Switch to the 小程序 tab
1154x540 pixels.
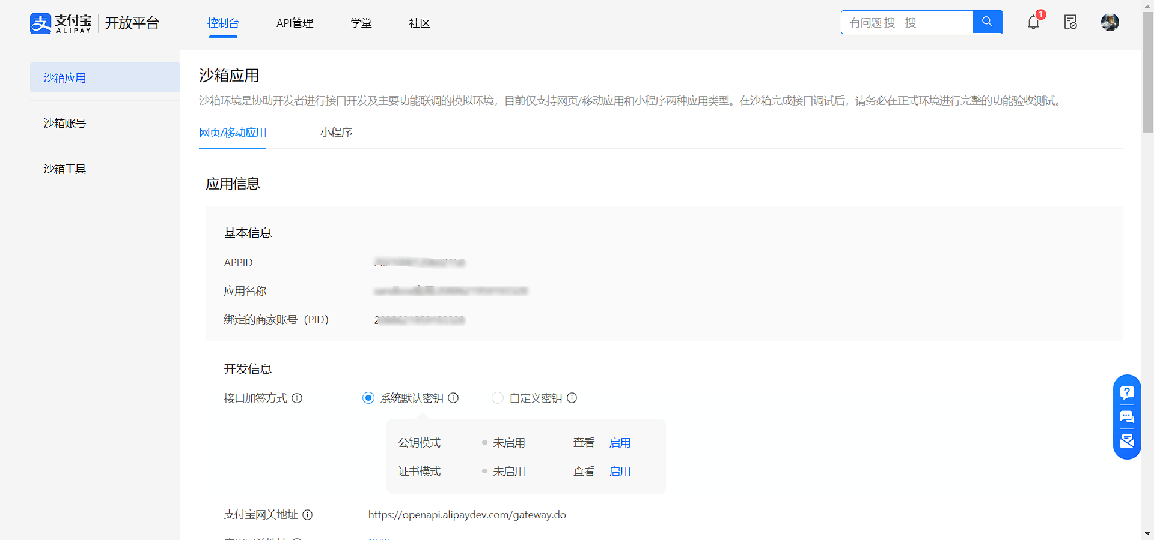coord(336,133)
